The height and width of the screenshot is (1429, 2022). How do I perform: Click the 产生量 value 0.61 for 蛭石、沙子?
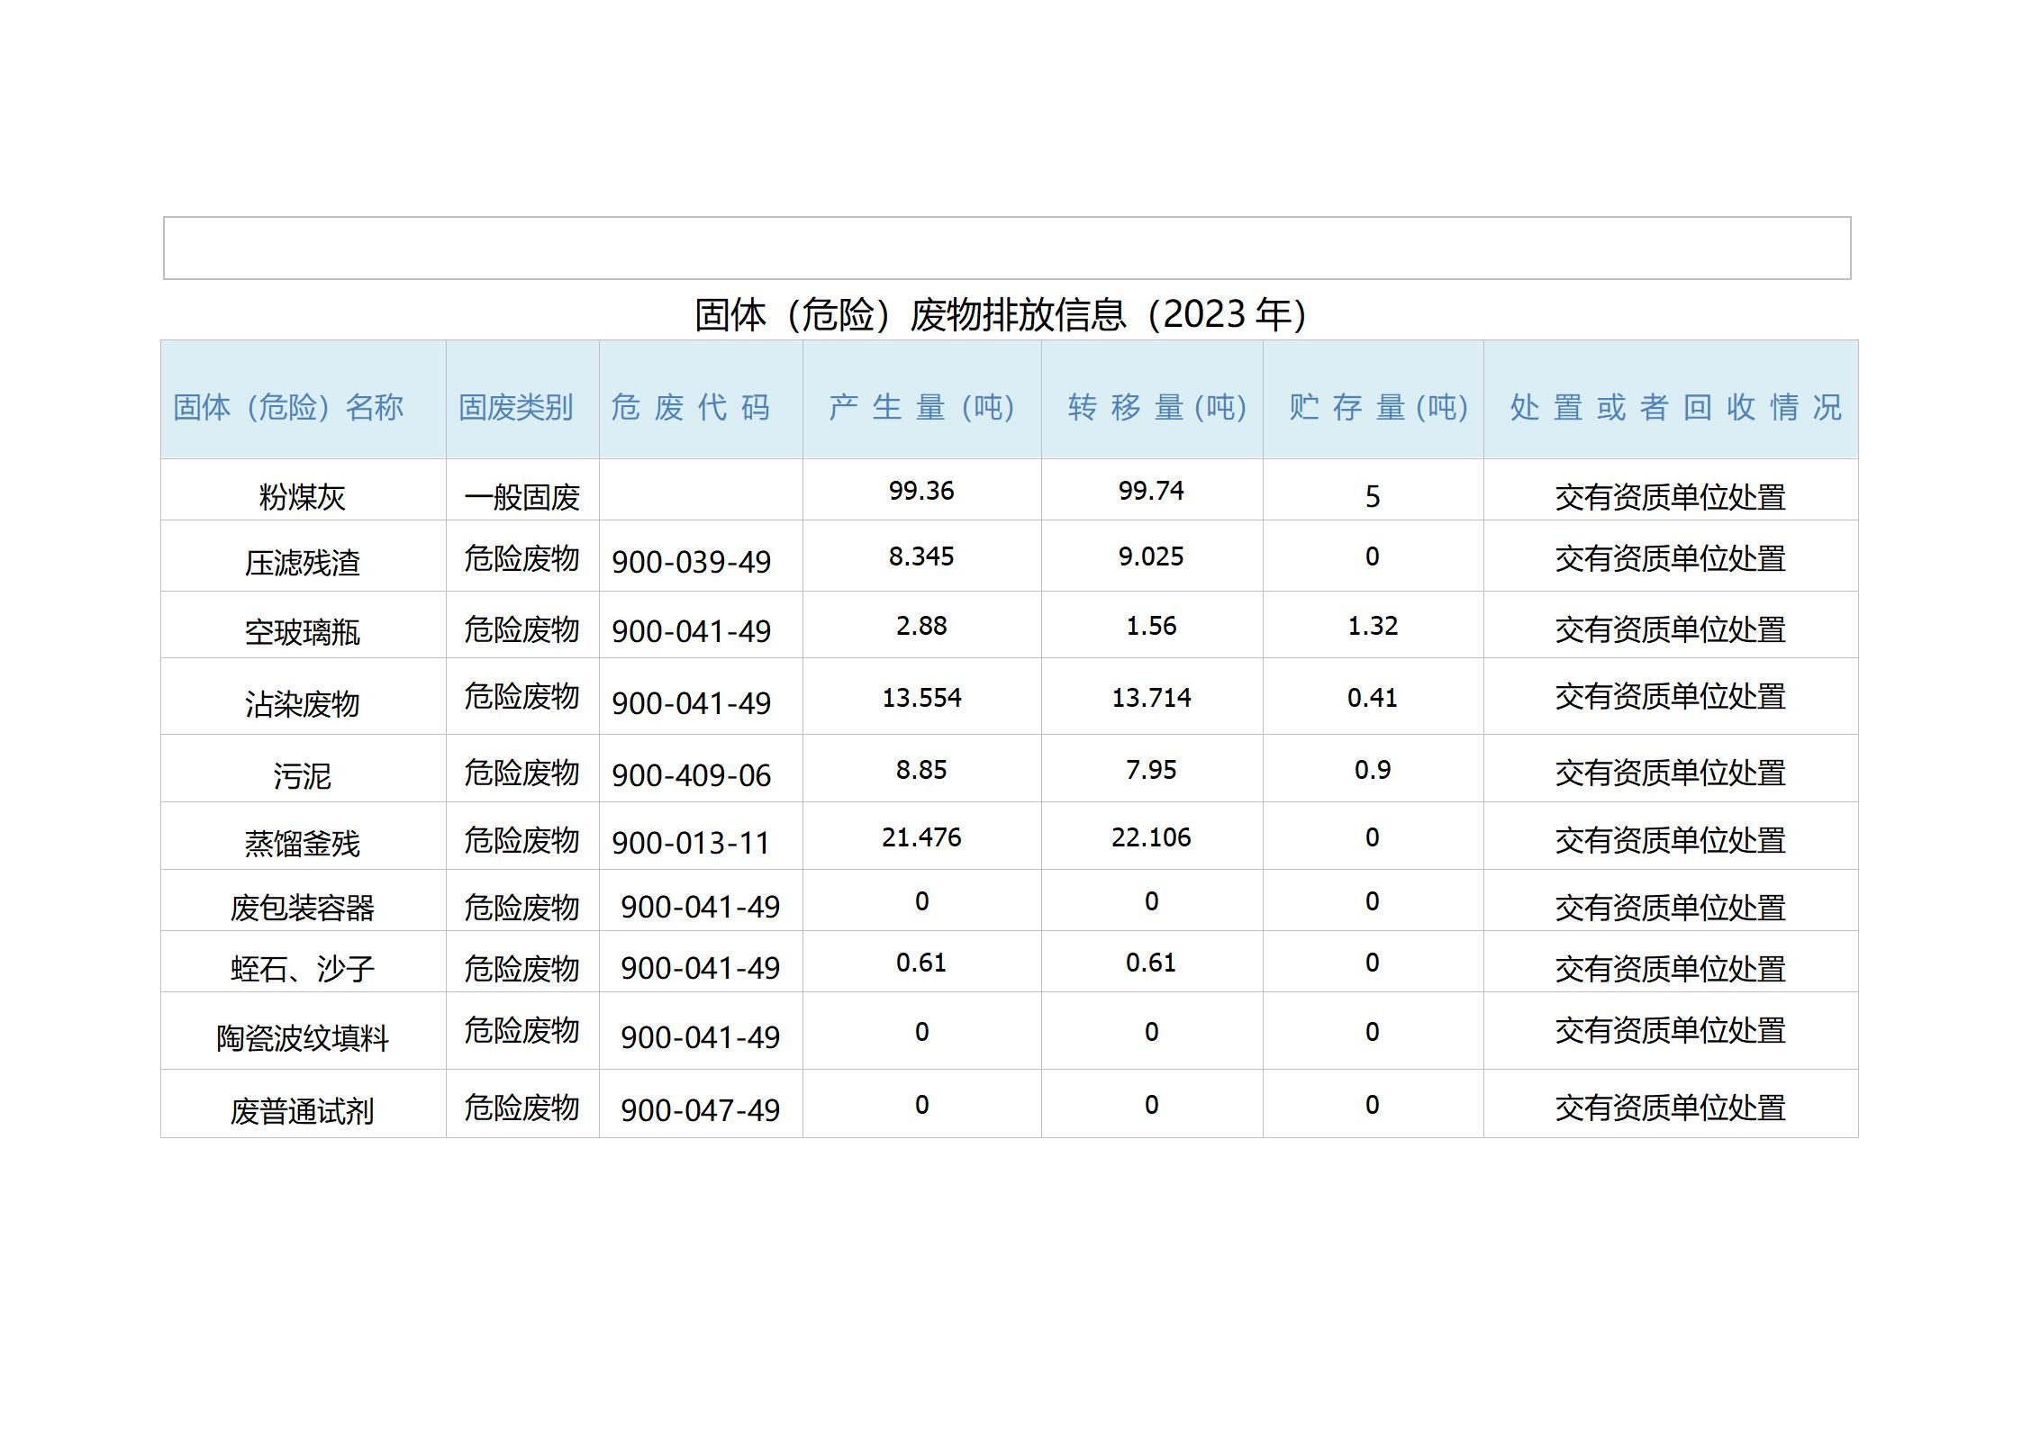coord(920,963)
